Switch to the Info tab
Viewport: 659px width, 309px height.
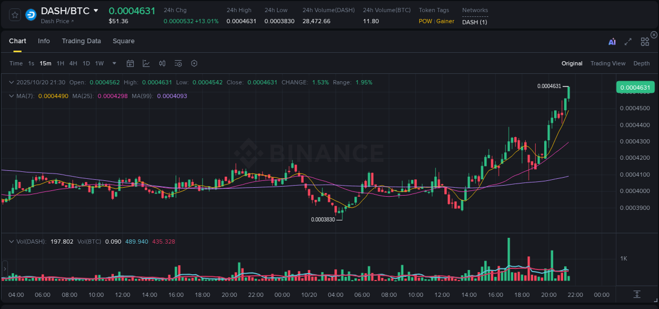point(44,41)
